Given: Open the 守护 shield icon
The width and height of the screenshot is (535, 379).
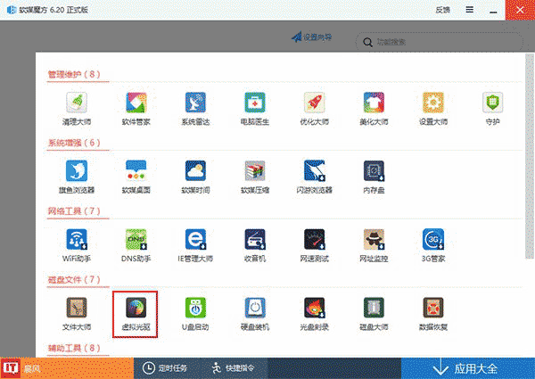Looking at the screenshot, I should point(493,109).
